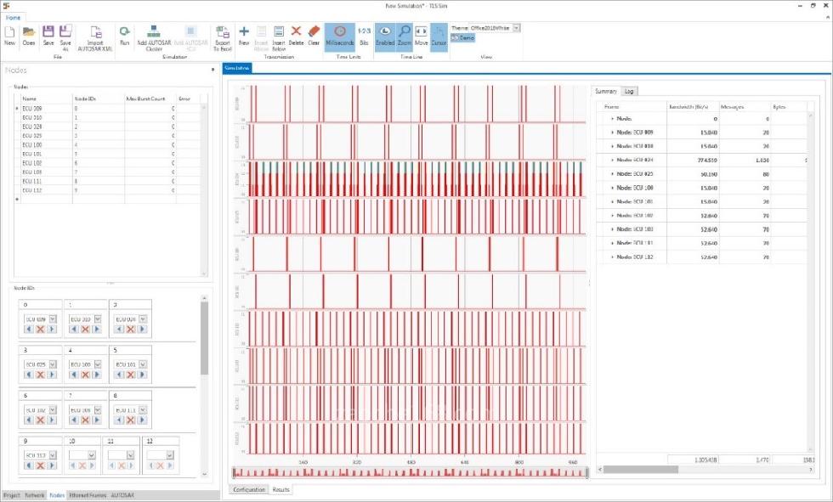Open the Theme dropdown

(x=516, y=28)
